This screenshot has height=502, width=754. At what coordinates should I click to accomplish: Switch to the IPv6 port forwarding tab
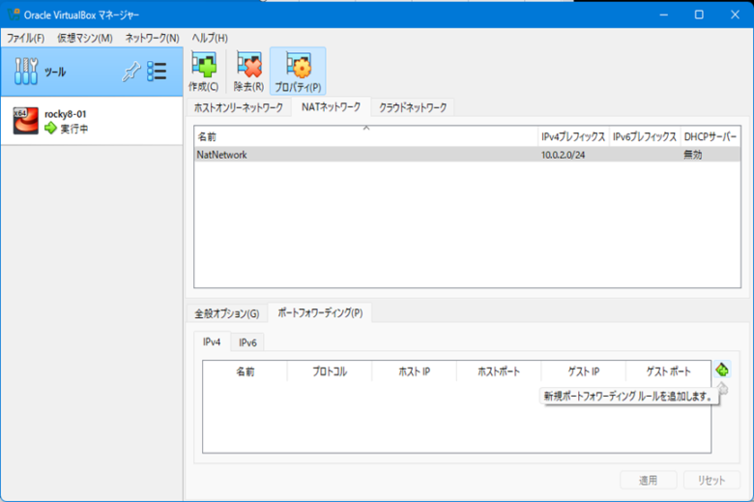(x=248, y=342)
